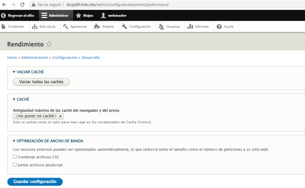Screen dimensions: 305x188
Task: Click the Configuración breadcrumb link
Action: pyautogui.click(x=65, y=57)
